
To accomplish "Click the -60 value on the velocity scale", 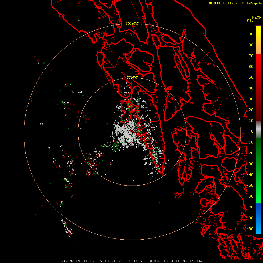I will (x=250, y=196).
